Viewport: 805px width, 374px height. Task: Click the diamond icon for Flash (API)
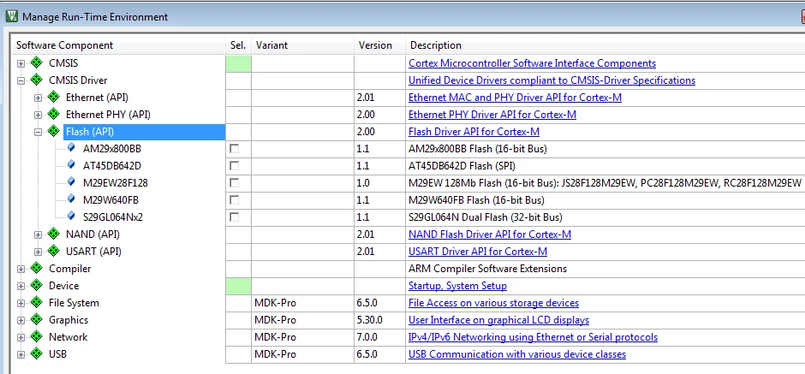(53, 131)
